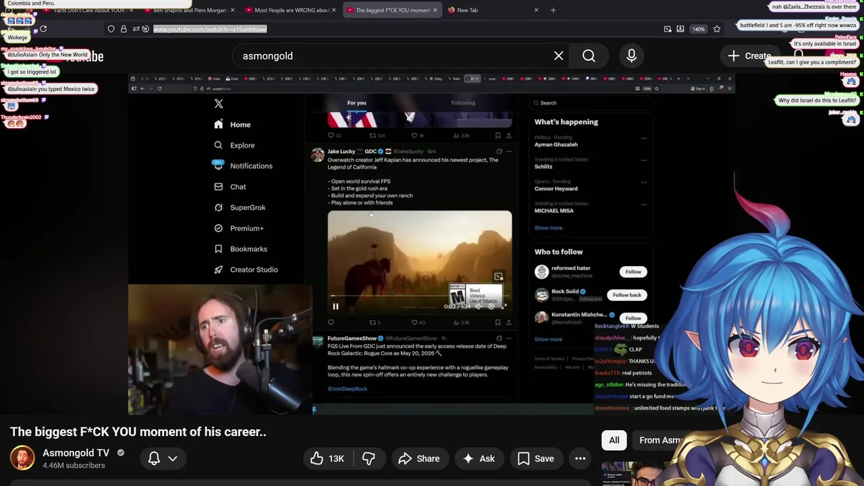Open picture-in-picture icon in Jake Lucky's tweet video
This screenshot has height=486, width=864.
(x=498, y=276)
